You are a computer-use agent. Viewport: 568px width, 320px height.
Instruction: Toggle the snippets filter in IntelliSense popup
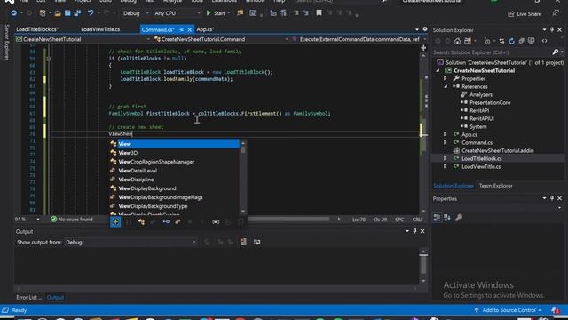(241, 221)
